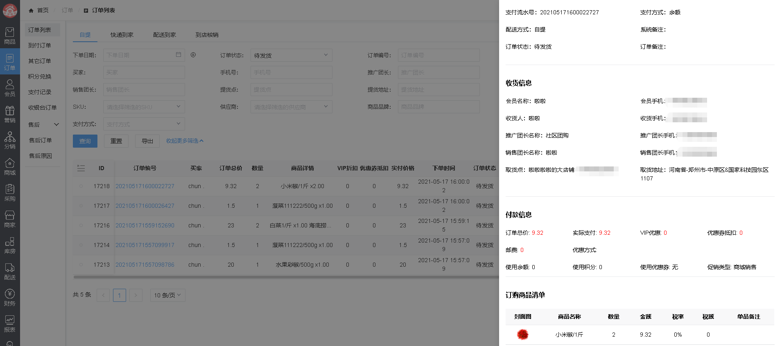Open the 财务 finance sidebar icon
This screenshot has height=346, width=782.
click(10, 297)
